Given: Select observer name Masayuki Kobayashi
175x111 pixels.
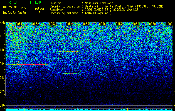Looking at the screenshot, I should [100, 3].
